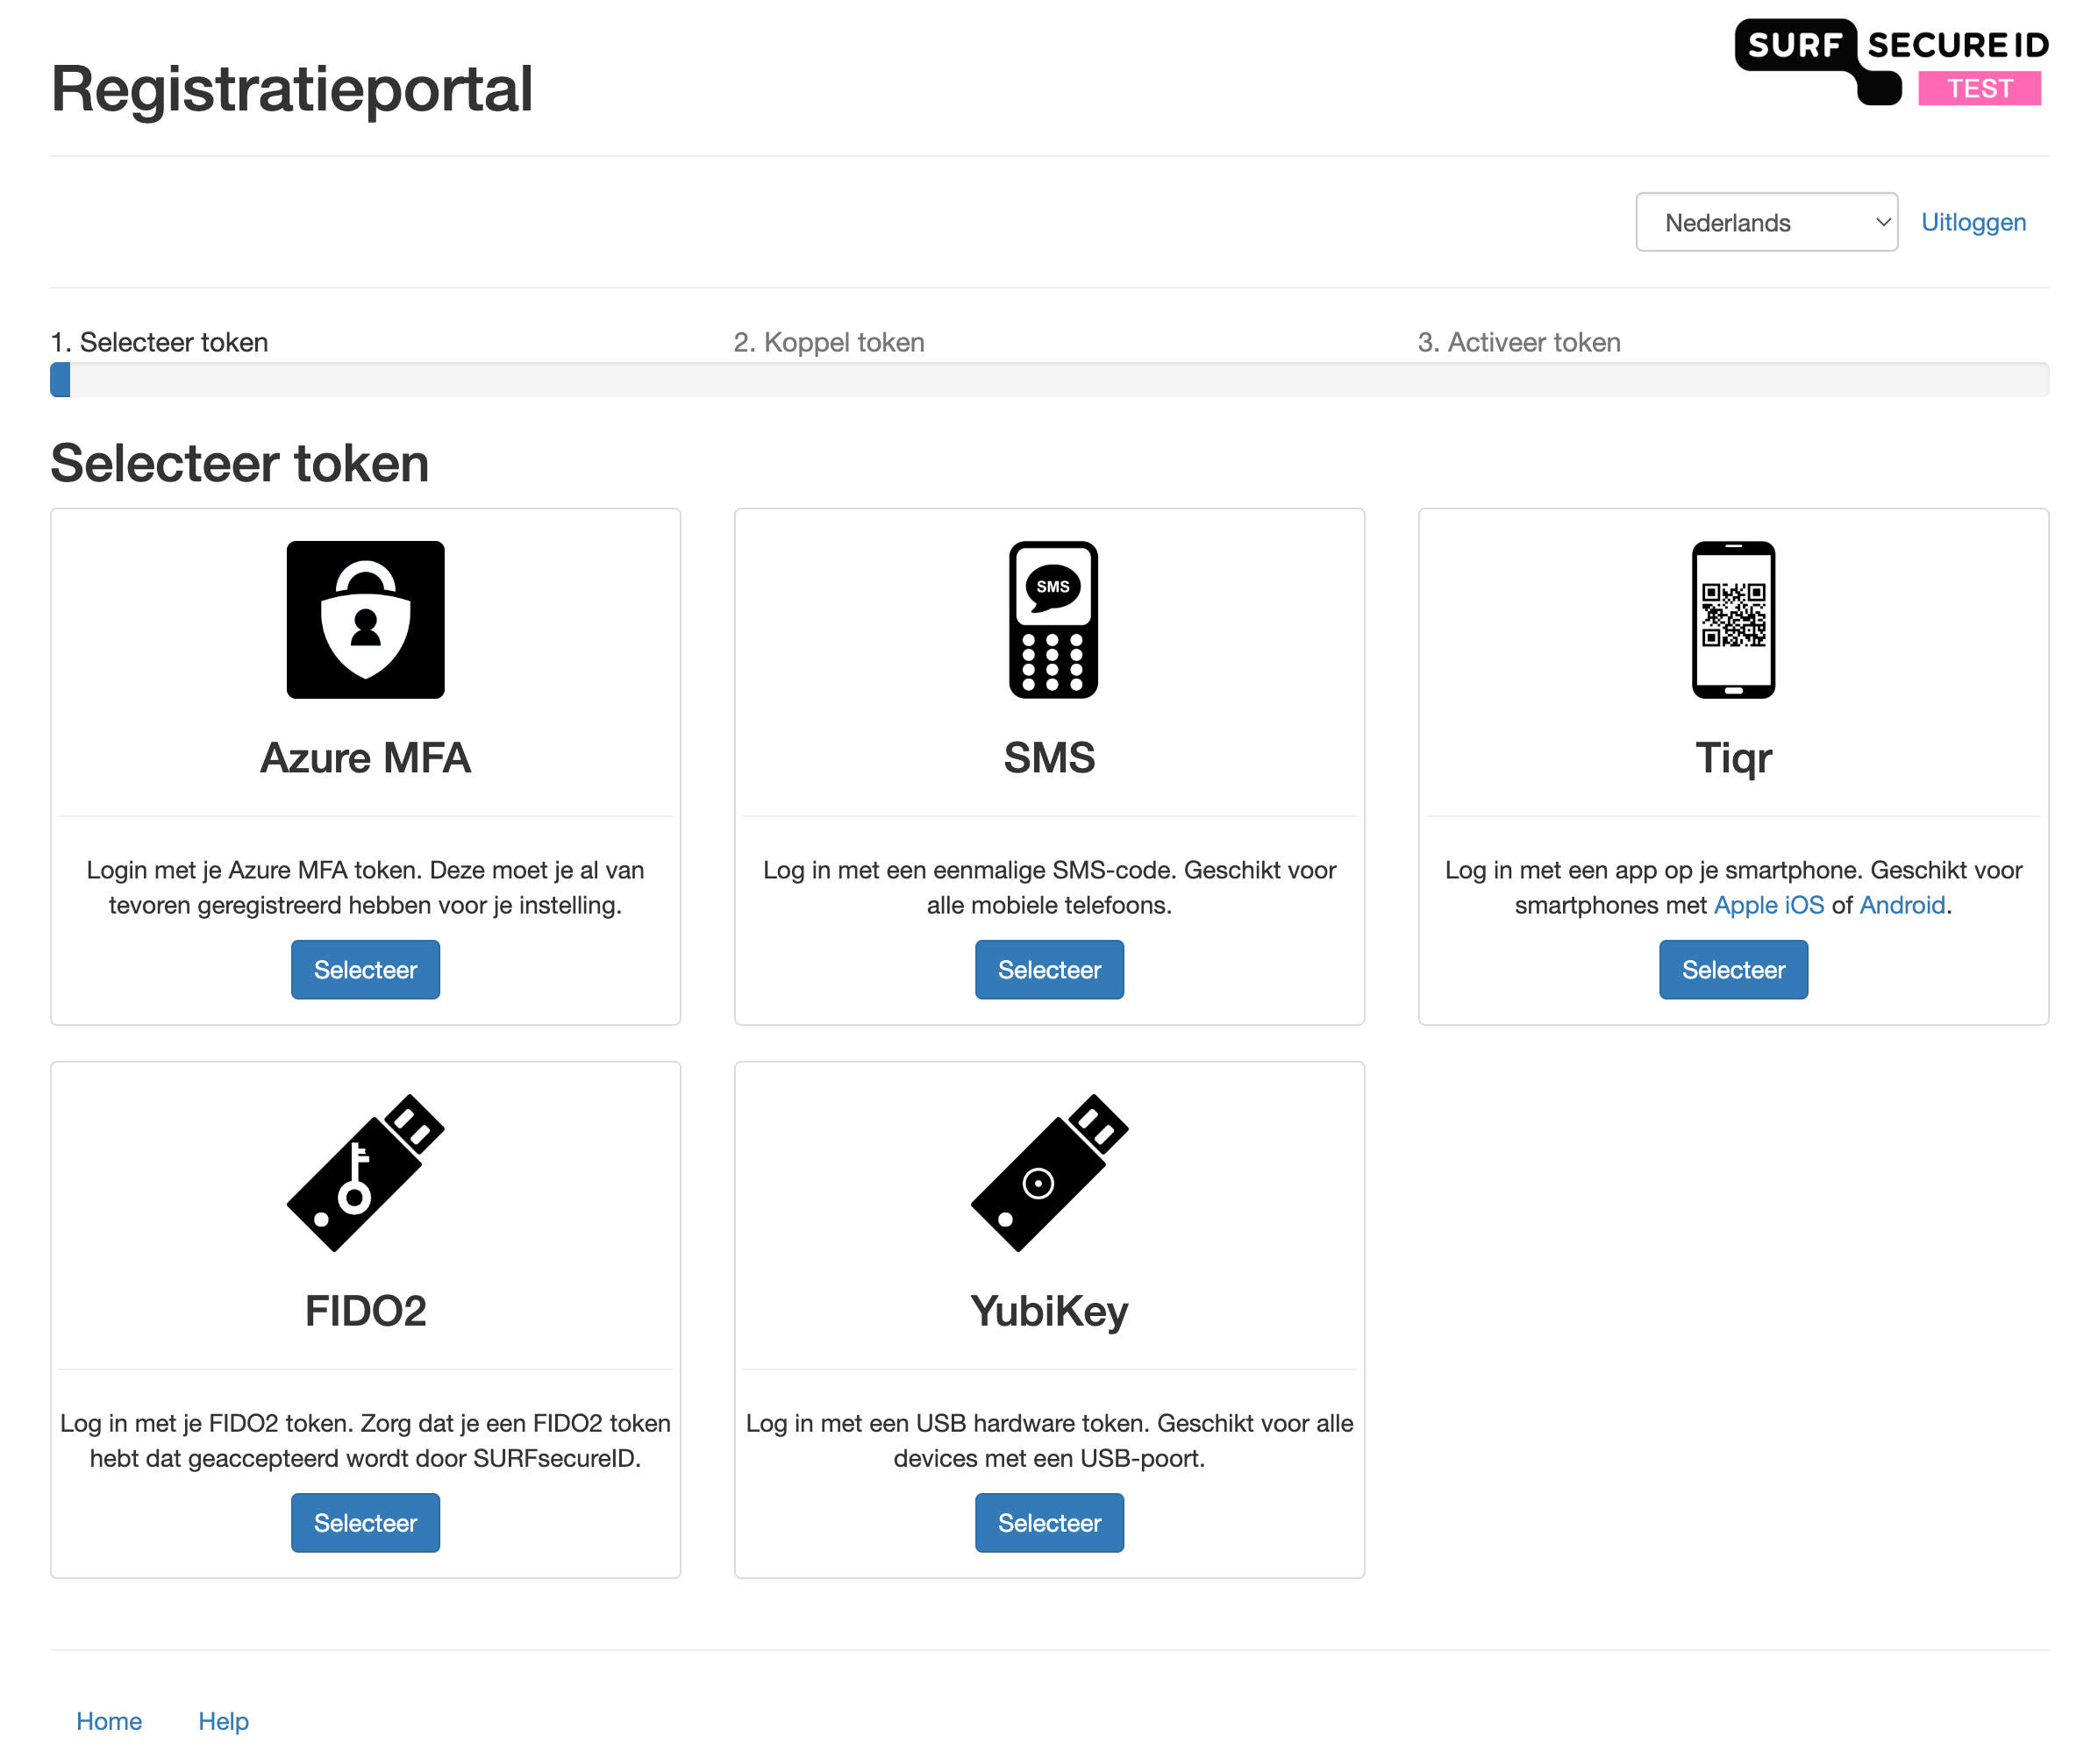2098x1764 pixels.
Task: Open the Nederlands language dropdown
Action: pos(1765,222)
